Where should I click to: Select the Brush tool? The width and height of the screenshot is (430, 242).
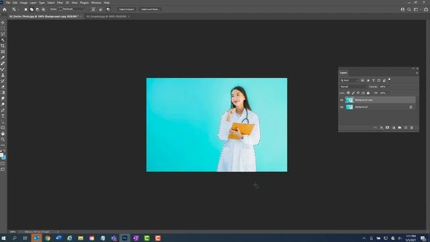point(3,69)
